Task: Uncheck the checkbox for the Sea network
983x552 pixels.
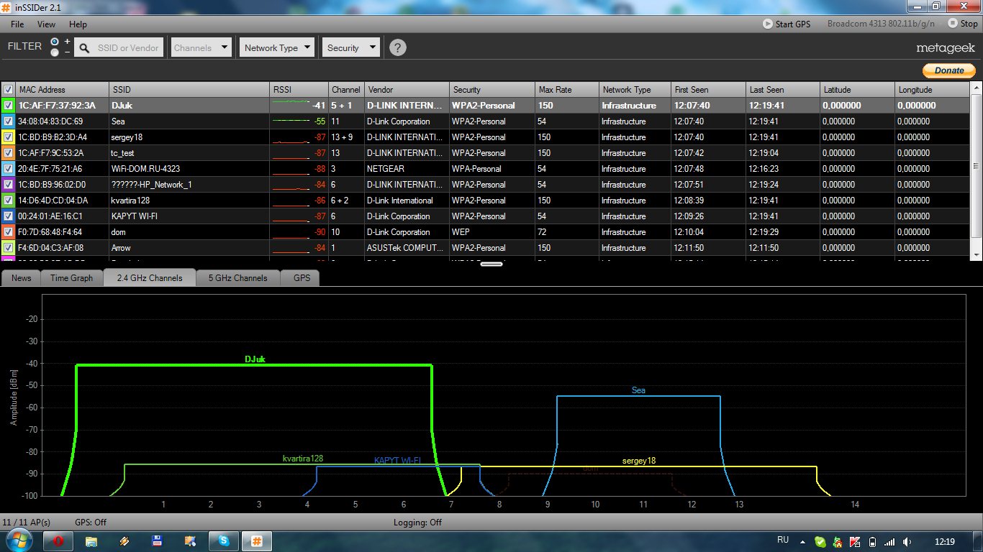Action: pos(8,121)
